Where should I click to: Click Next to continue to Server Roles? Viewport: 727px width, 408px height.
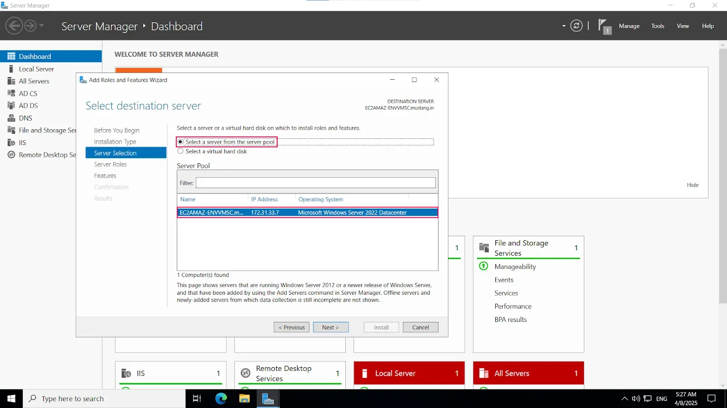coord(330,327)
